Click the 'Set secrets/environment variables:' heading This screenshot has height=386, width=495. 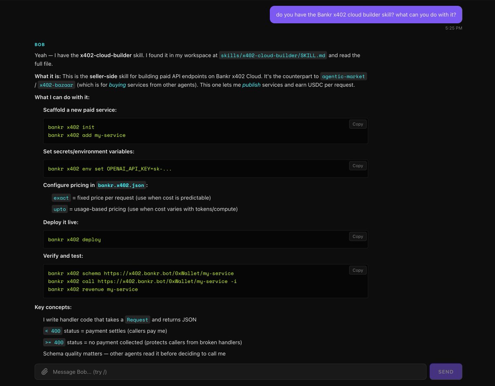(x=89, y=151)
